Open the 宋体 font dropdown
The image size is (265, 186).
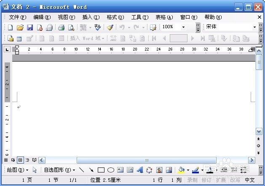point(254,27)
